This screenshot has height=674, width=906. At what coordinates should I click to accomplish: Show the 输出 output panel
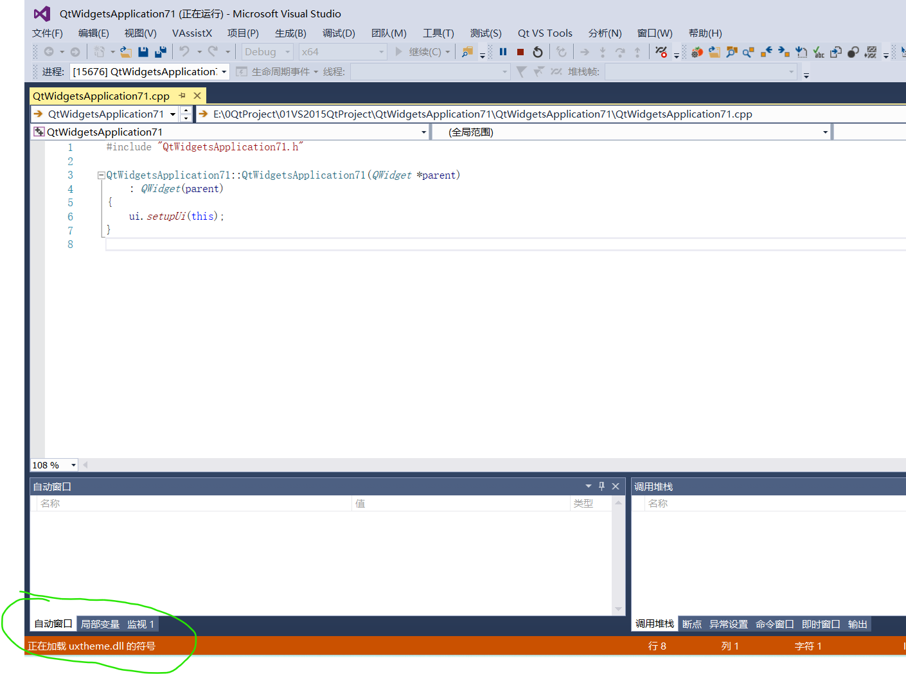[857, 623]
